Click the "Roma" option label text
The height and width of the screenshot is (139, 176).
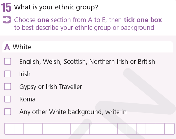[x=27, y=99]
